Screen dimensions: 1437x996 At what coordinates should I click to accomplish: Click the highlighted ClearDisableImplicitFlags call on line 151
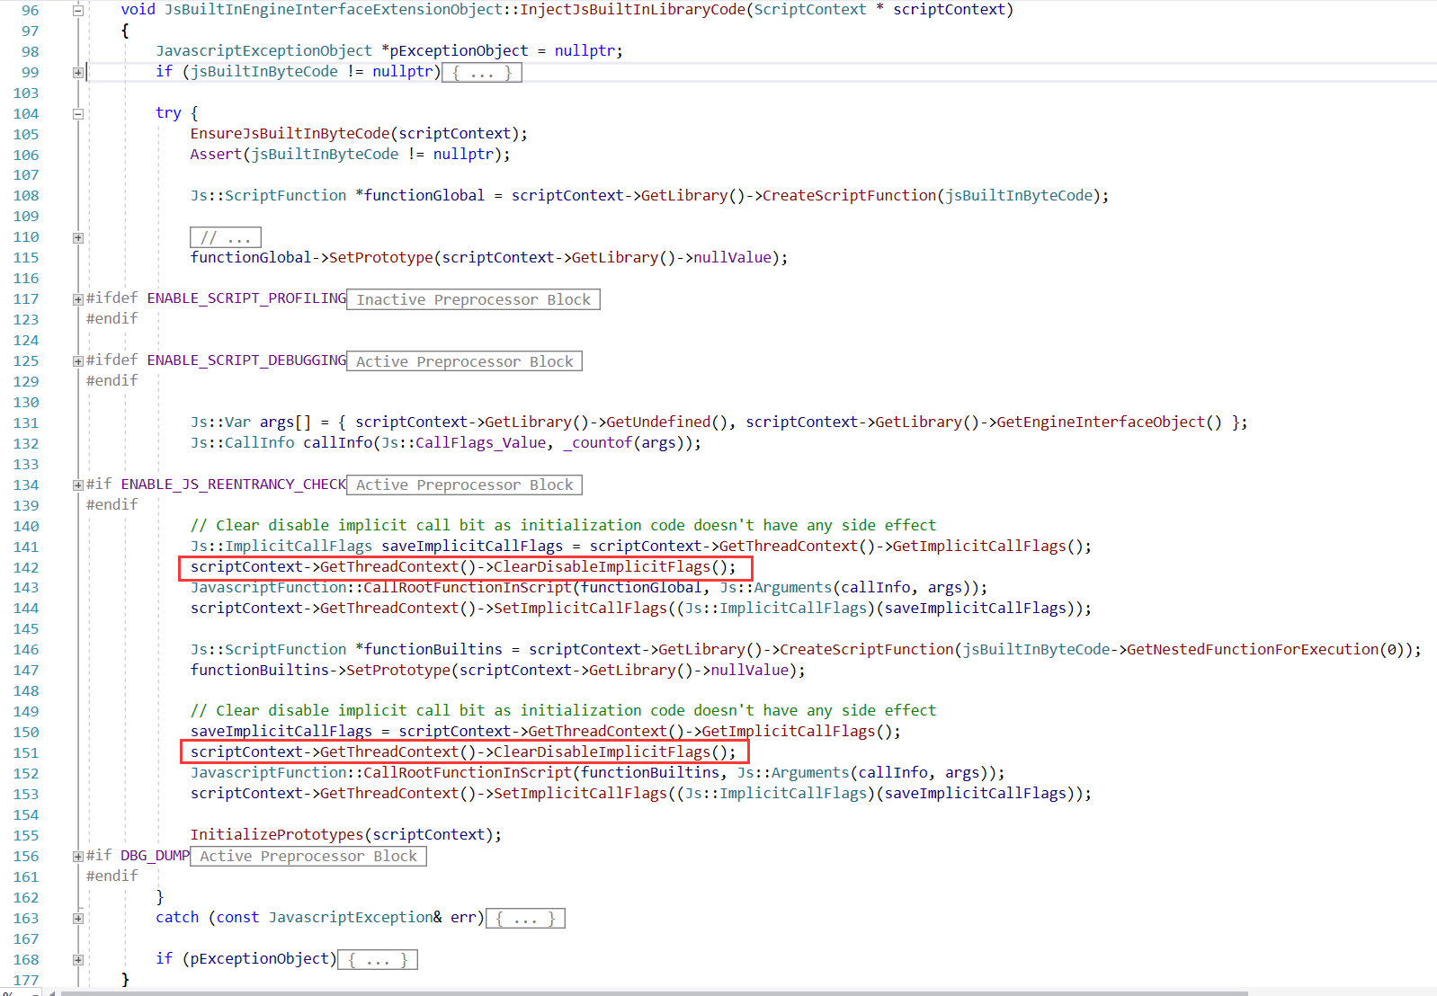(463, 752)
